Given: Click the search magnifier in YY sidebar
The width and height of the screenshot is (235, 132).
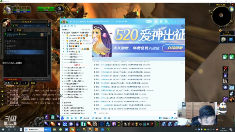Looking at the screenshot, I should click(x=75, y=26).
